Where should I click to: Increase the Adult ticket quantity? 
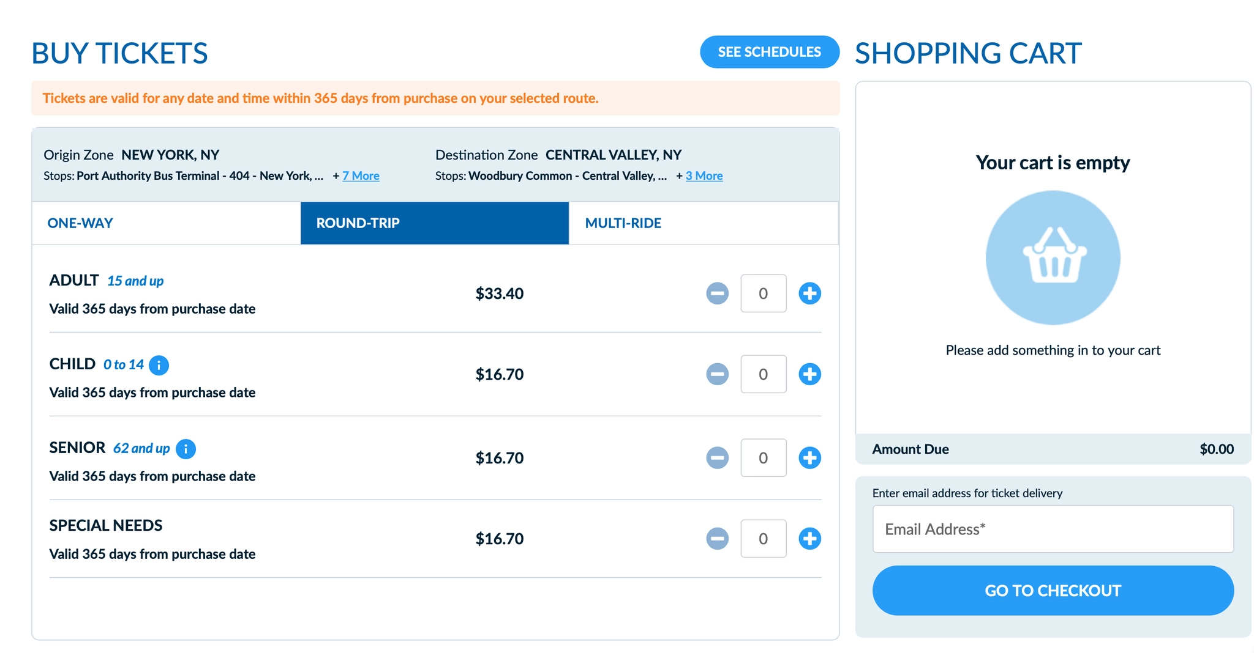coord(809,293)
